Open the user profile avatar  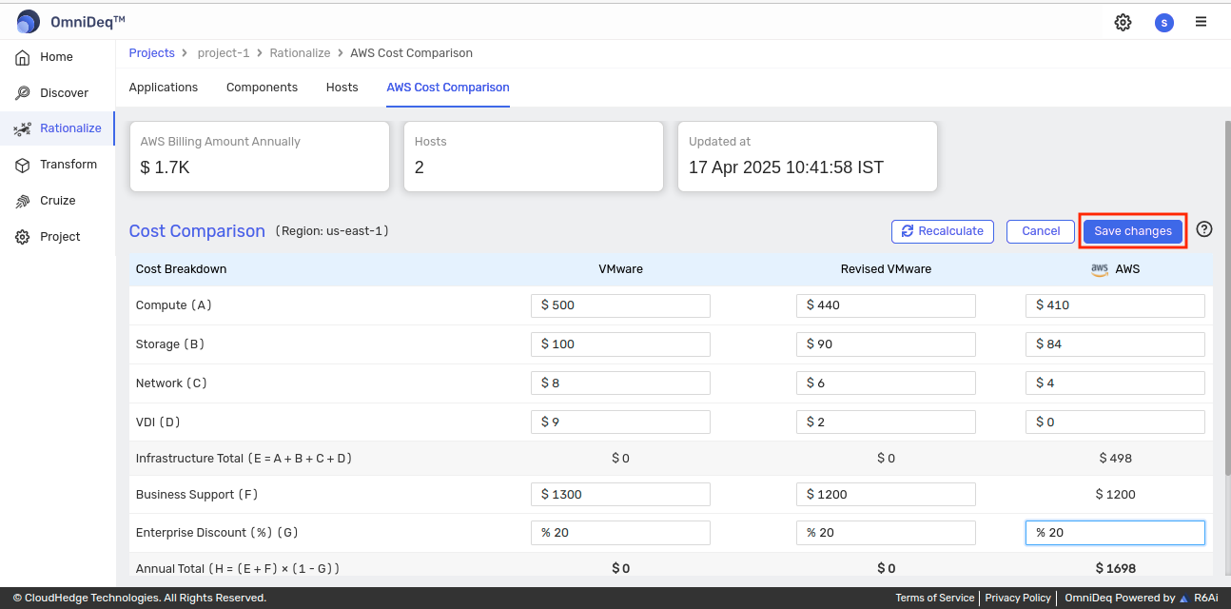tap(1163, 22)
